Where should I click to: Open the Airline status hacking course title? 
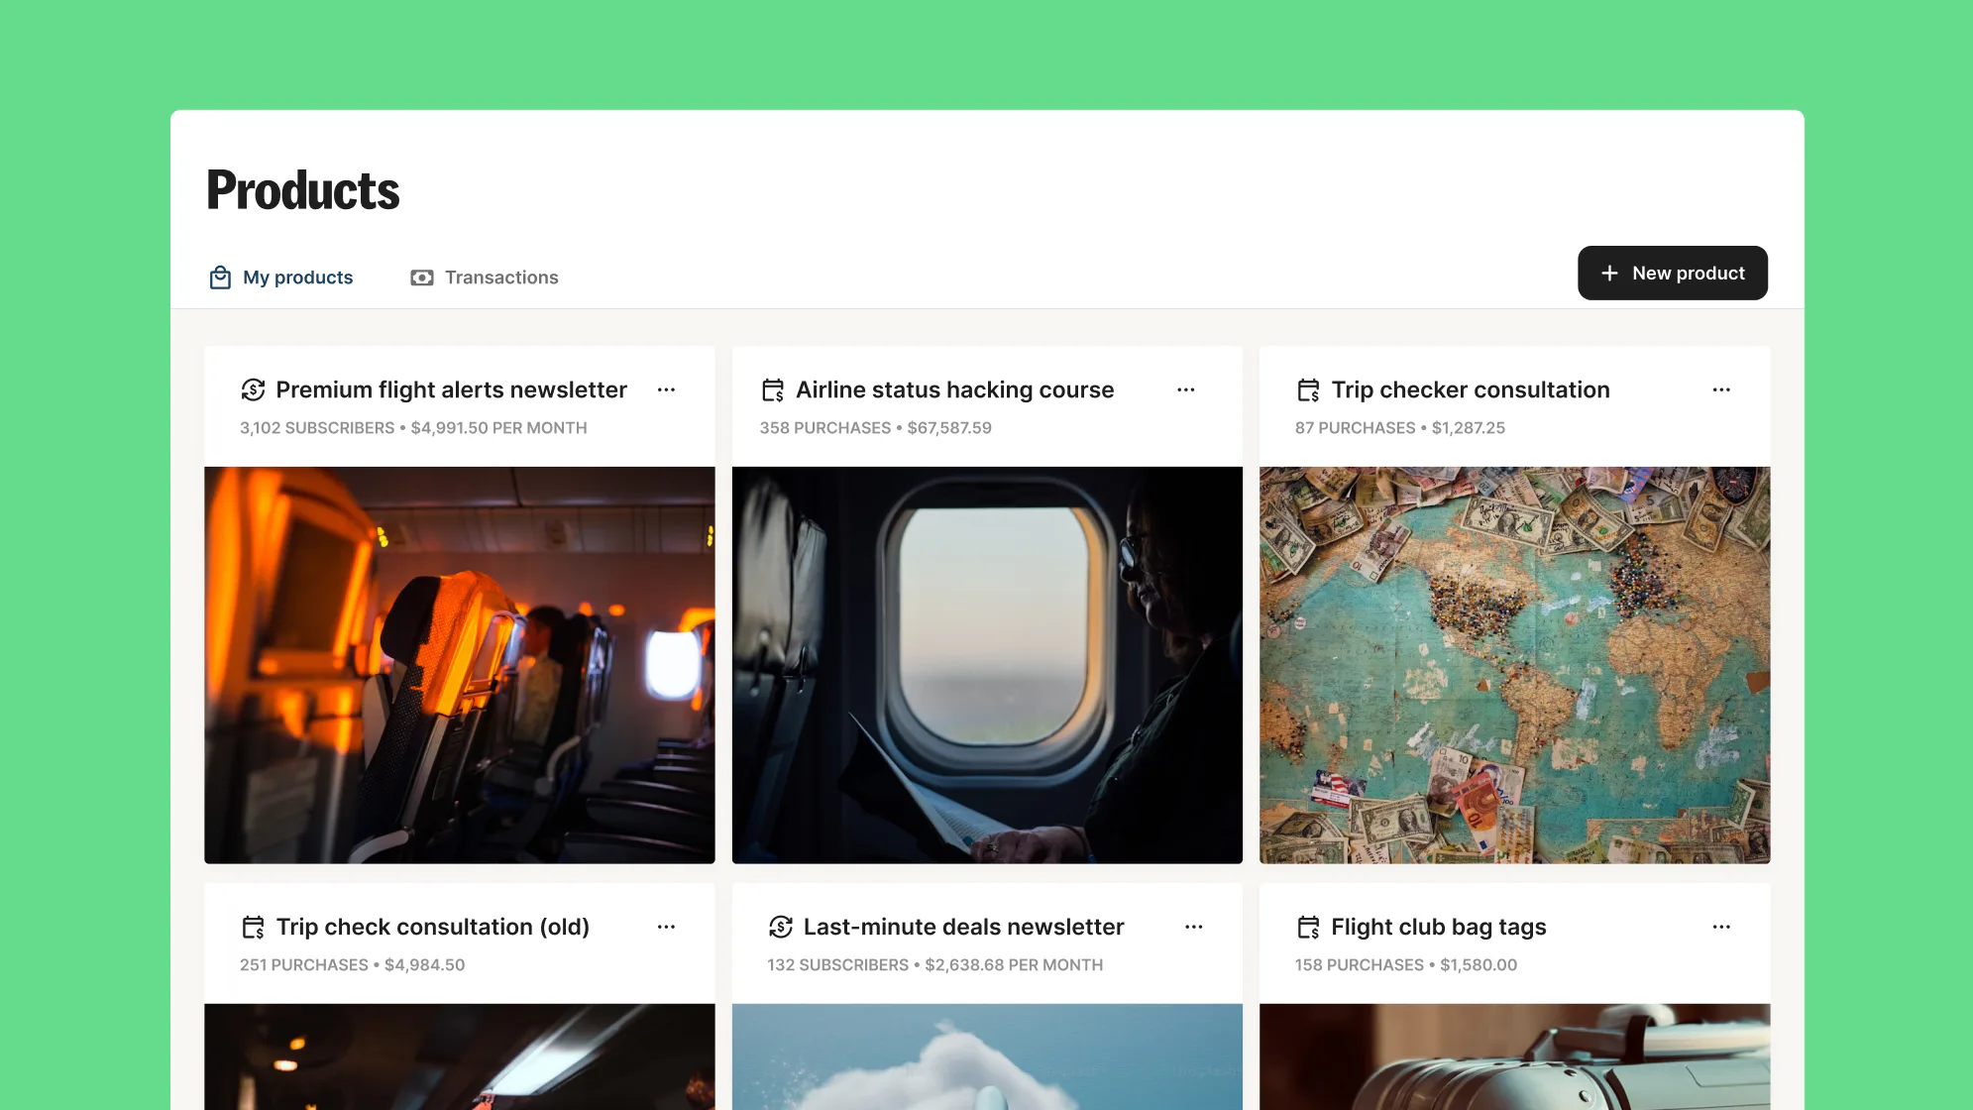click(x=954, y=390)
